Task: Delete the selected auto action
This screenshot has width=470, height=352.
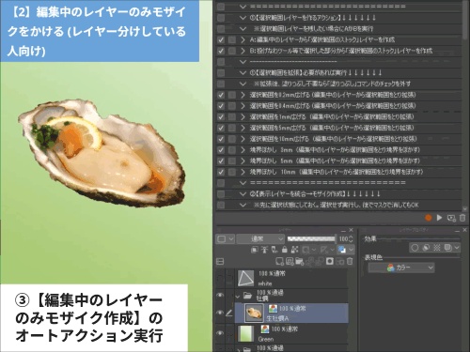Action: point(462,218)
